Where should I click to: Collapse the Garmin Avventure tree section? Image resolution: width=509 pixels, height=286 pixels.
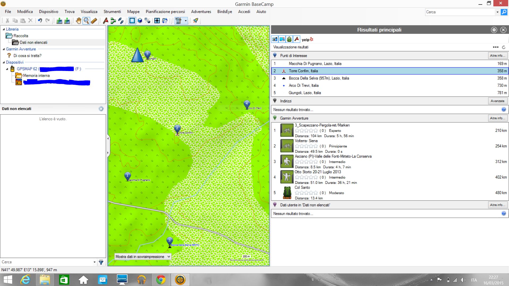pos(4,49)
